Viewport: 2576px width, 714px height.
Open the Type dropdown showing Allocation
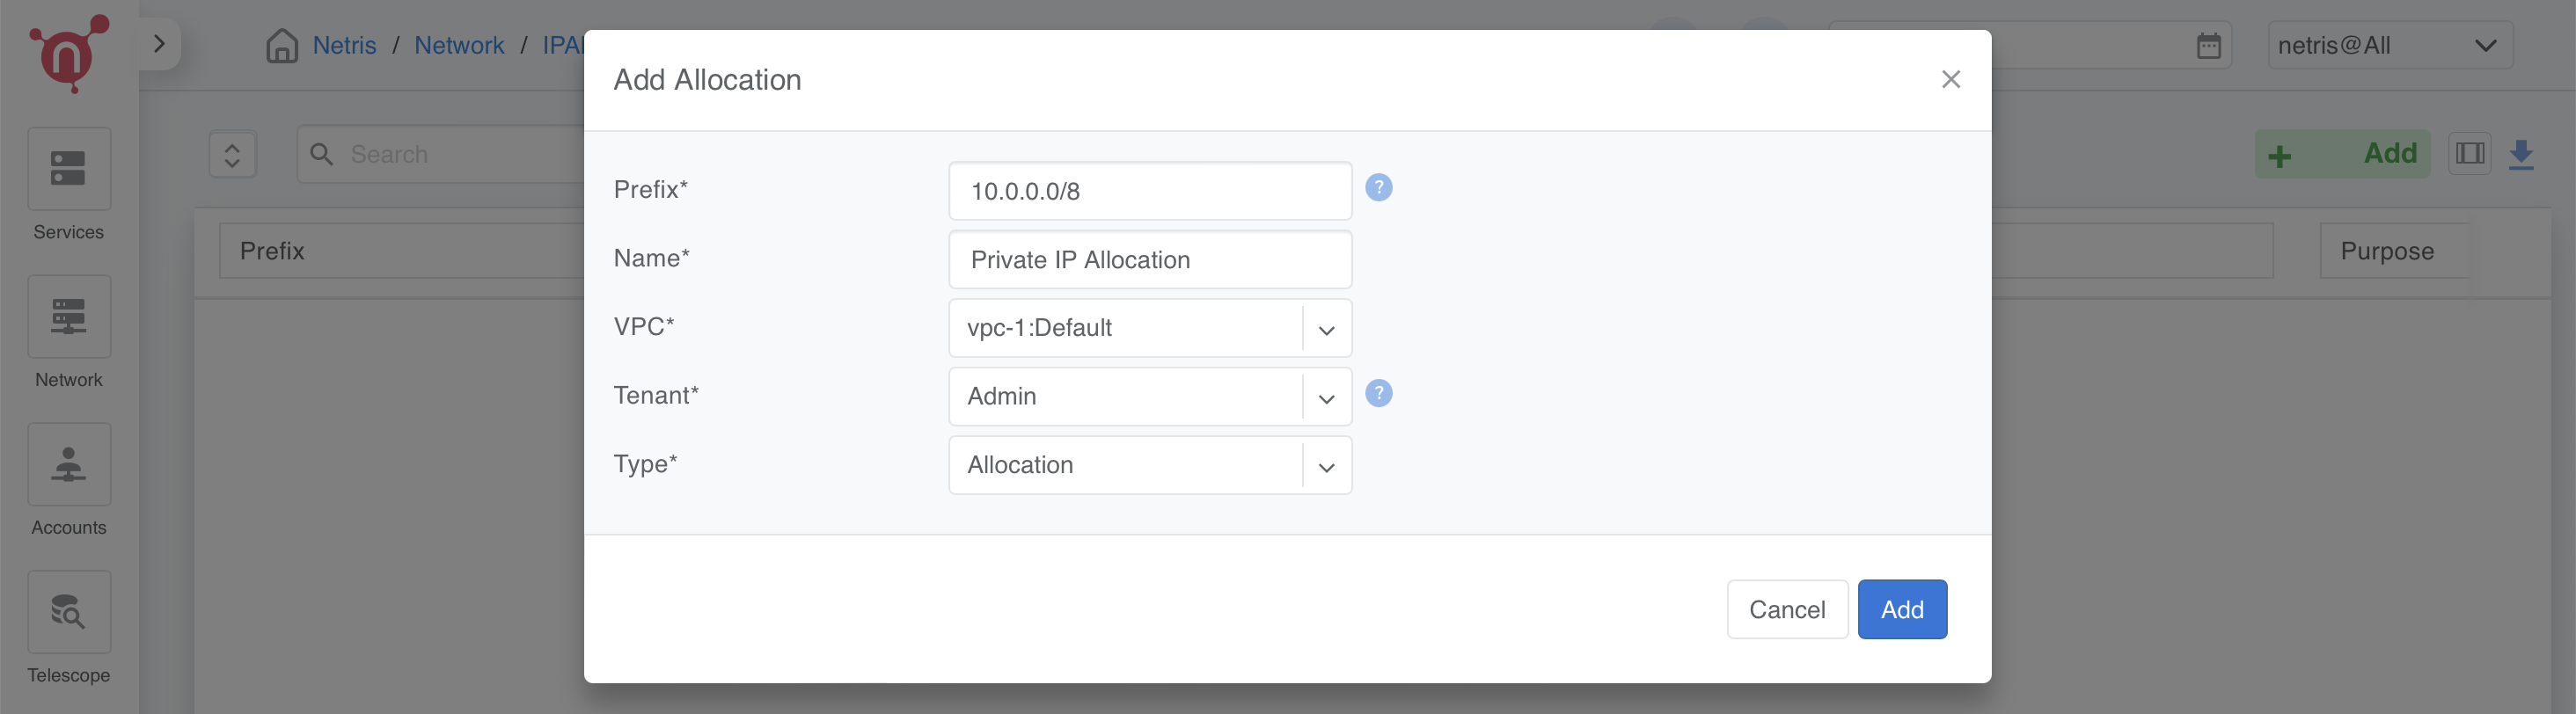(x=1326, y=465)
